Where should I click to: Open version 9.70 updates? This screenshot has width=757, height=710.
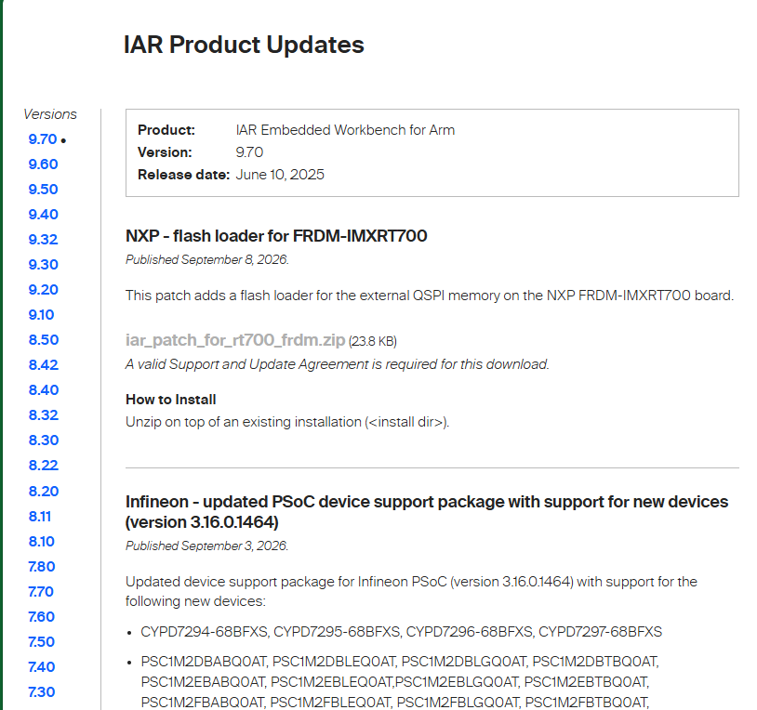pos(43,139)
